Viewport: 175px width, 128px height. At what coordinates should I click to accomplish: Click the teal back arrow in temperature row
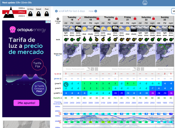click(x=66, y=84)
